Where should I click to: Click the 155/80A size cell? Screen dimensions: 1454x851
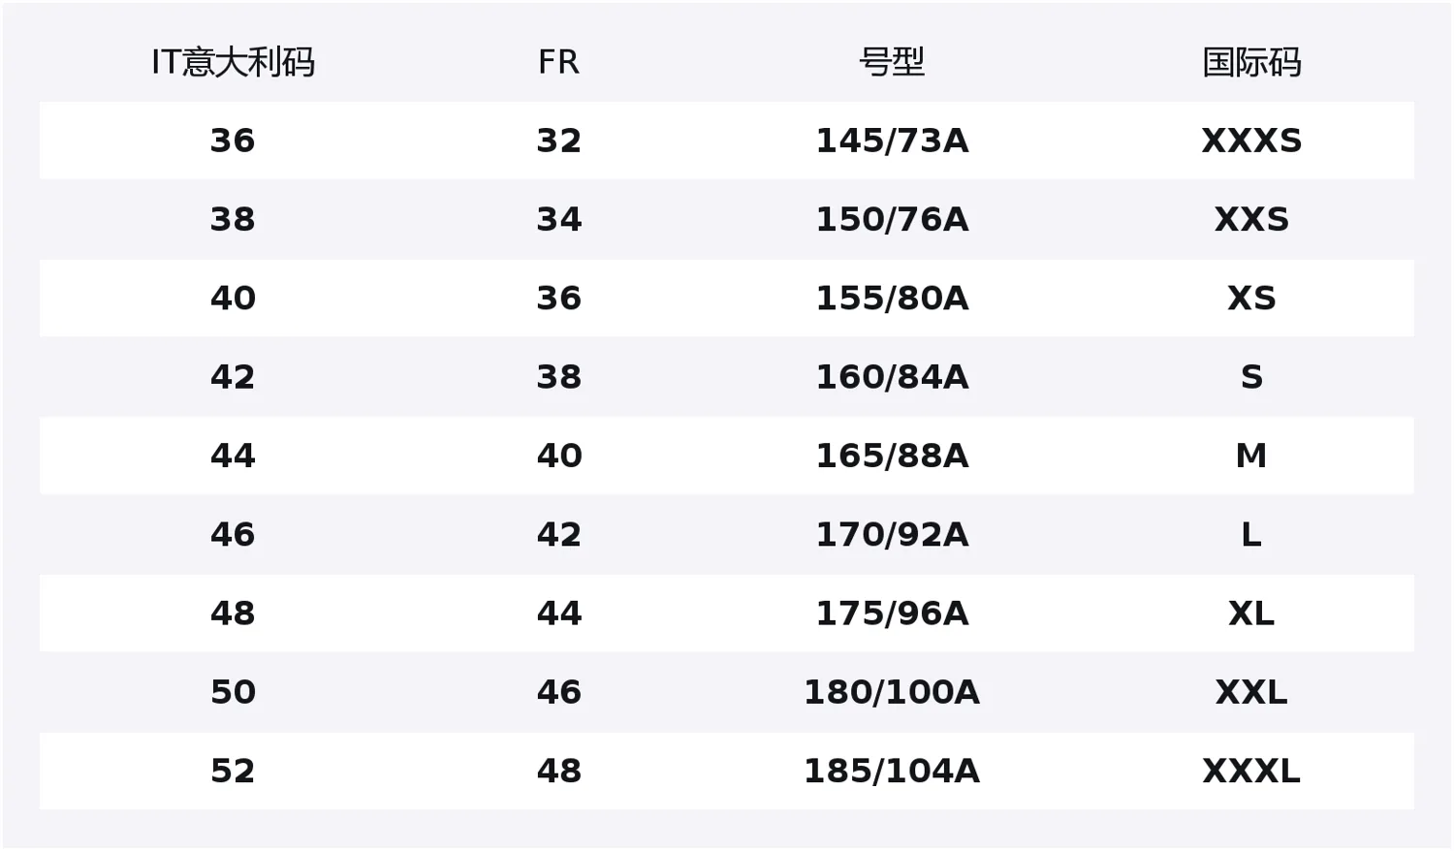click(x=892, y=298)
